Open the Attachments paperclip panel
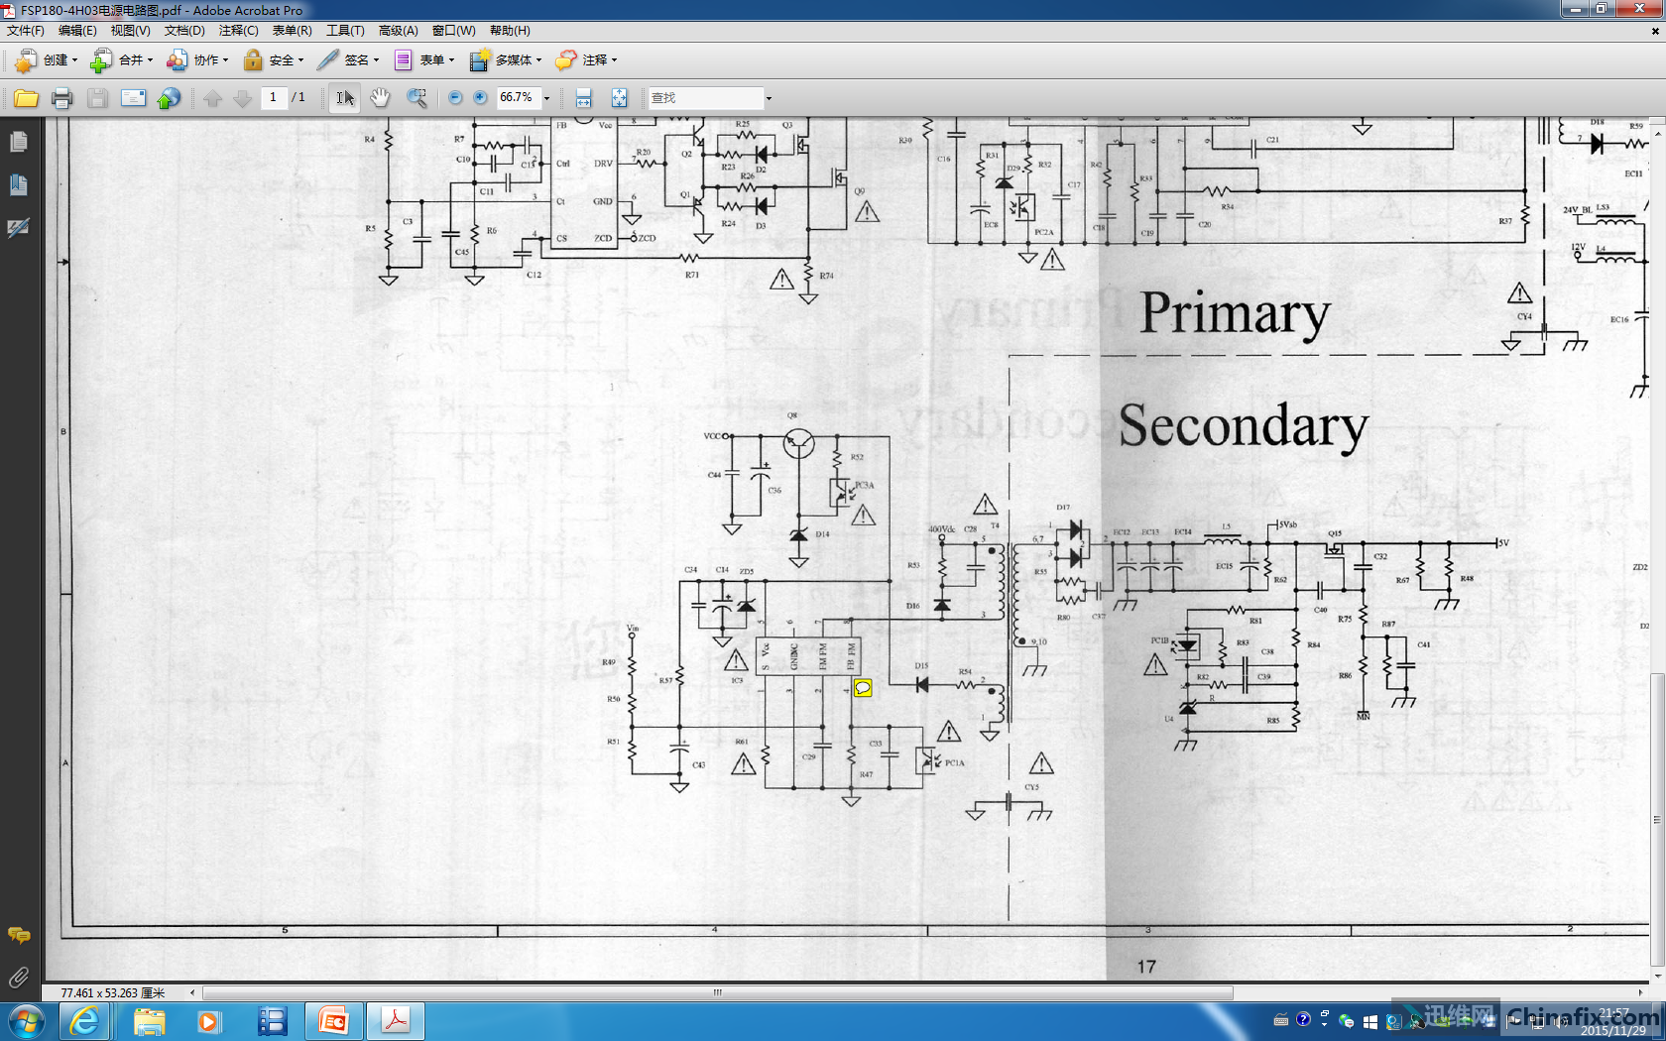The height and width of the screenshot is (1041, 1666). (18, 978)
